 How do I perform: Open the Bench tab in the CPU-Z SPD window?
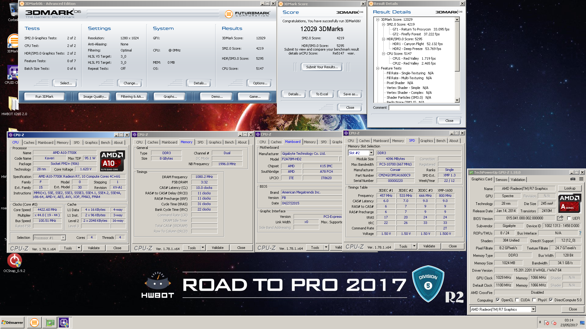[x=441, y=141]
